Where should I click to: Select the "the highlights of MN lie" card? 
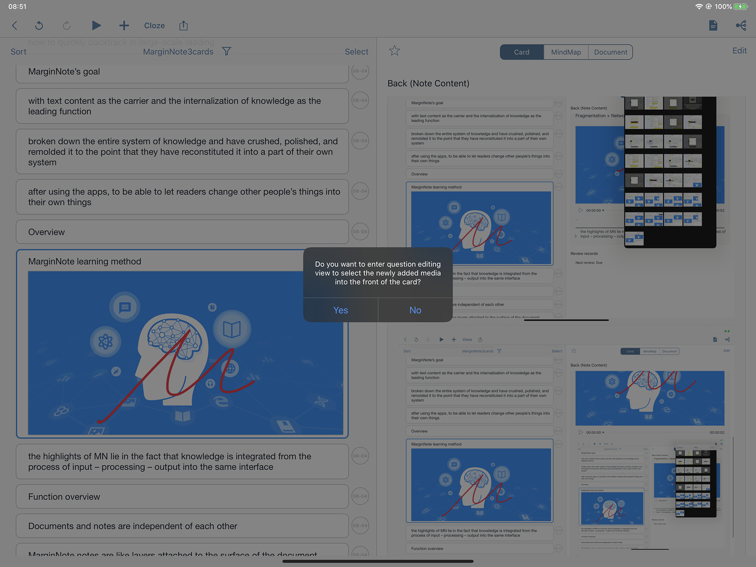tap(182, 462)
